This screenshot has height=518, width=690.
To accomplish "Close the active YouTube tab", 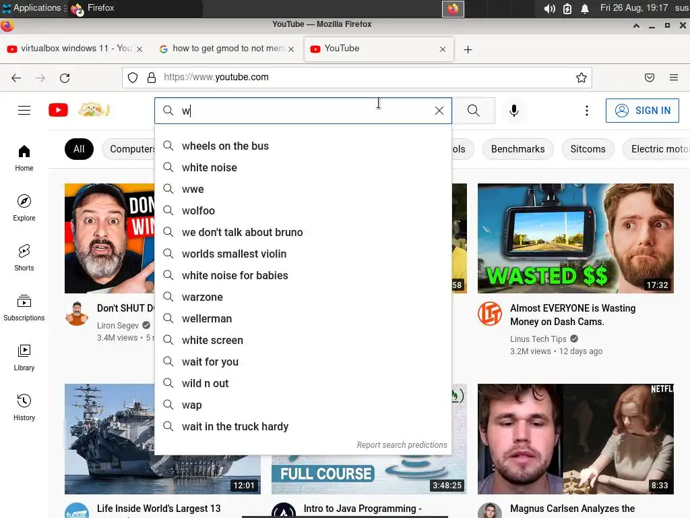I will (443, 49).
